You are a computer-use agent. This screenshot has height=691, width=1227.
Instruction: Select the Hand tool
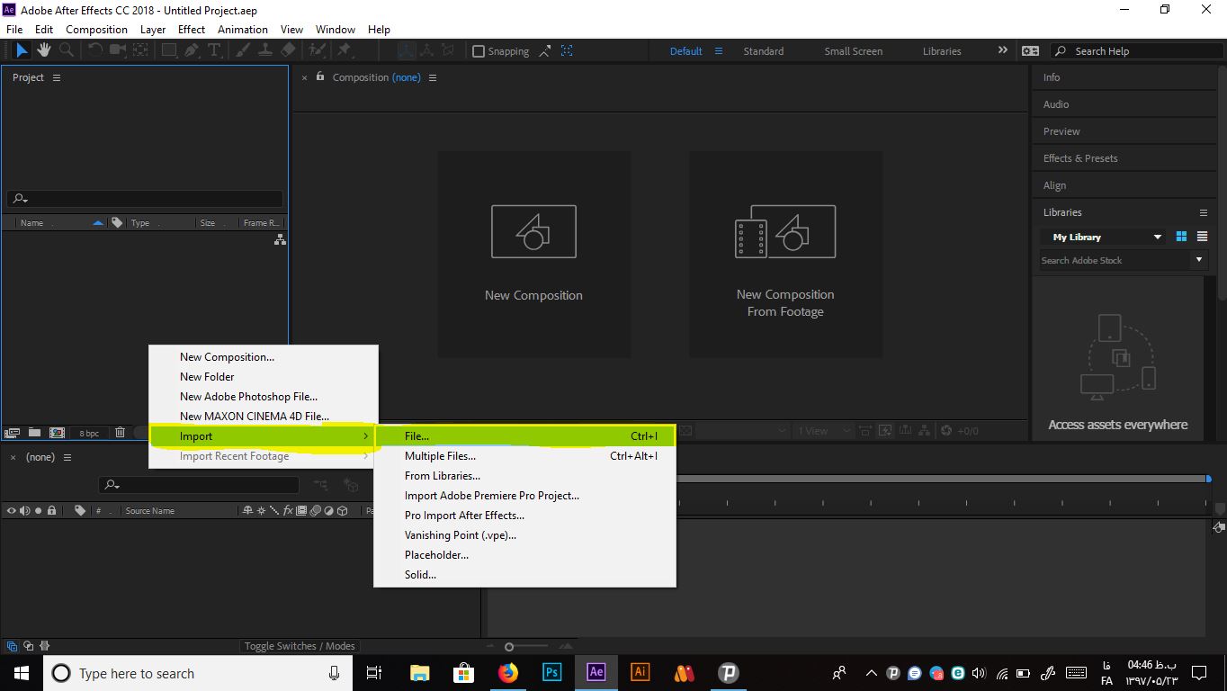click(43, 51)
